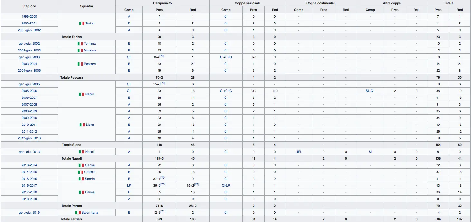The width and height of the screenshot is (471, 222).
Task: Click the flag icon beside Siena
Action: [x=82, y=125]
